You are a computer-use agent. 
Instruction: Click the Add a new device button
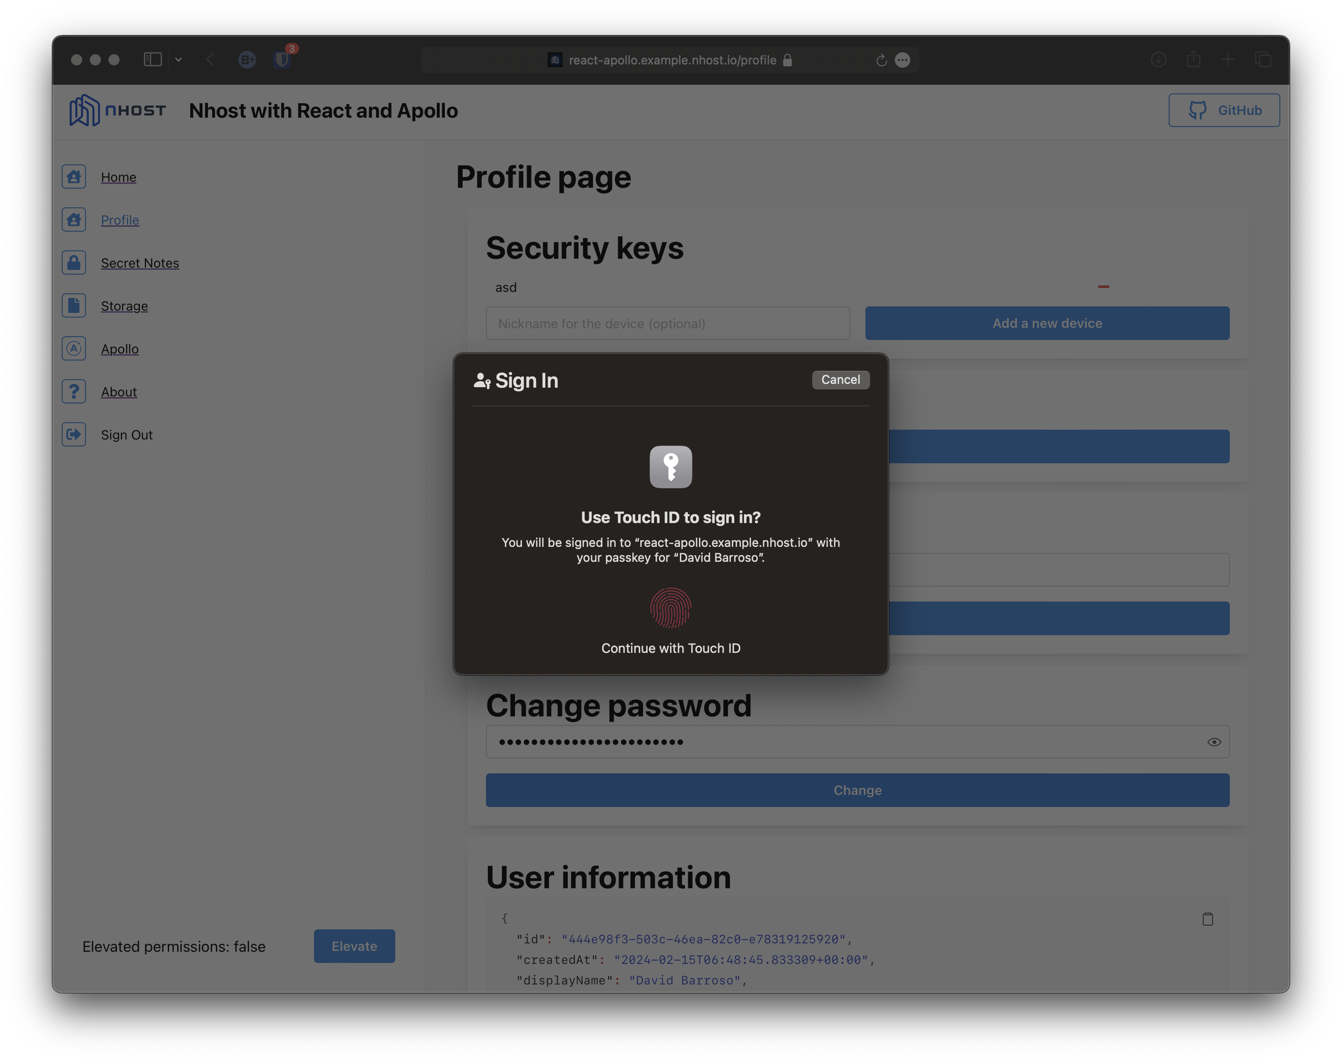coord(1047,323)
